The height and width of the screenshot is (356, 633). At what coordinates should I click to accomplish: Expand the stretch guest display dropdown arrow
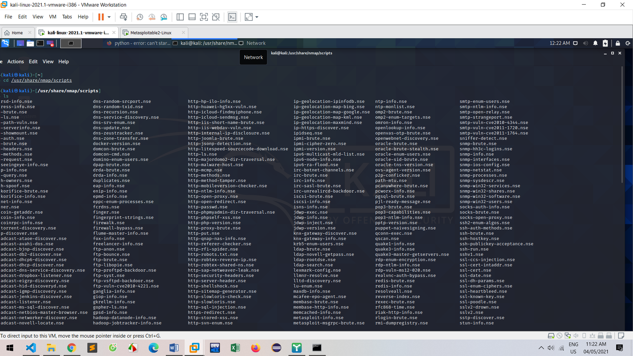click(257, 17)
